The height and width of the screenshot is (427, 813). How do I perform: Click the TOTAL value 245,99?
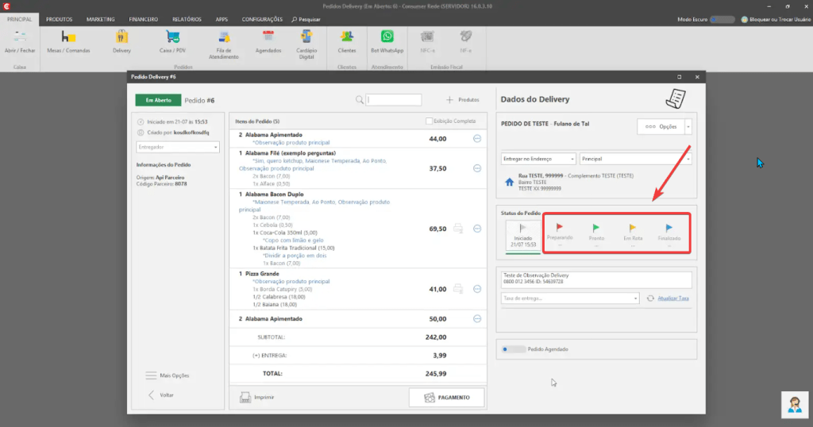(437, 374)
